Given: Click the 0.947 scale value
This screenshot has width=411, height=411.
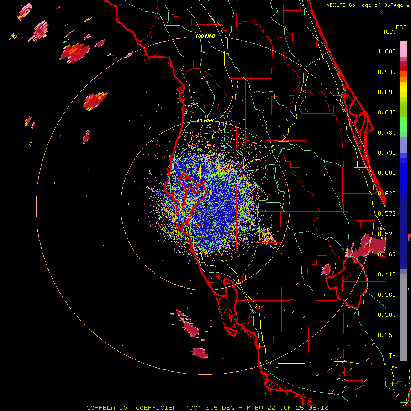Looking at the screenshot, I should (387, 72).
